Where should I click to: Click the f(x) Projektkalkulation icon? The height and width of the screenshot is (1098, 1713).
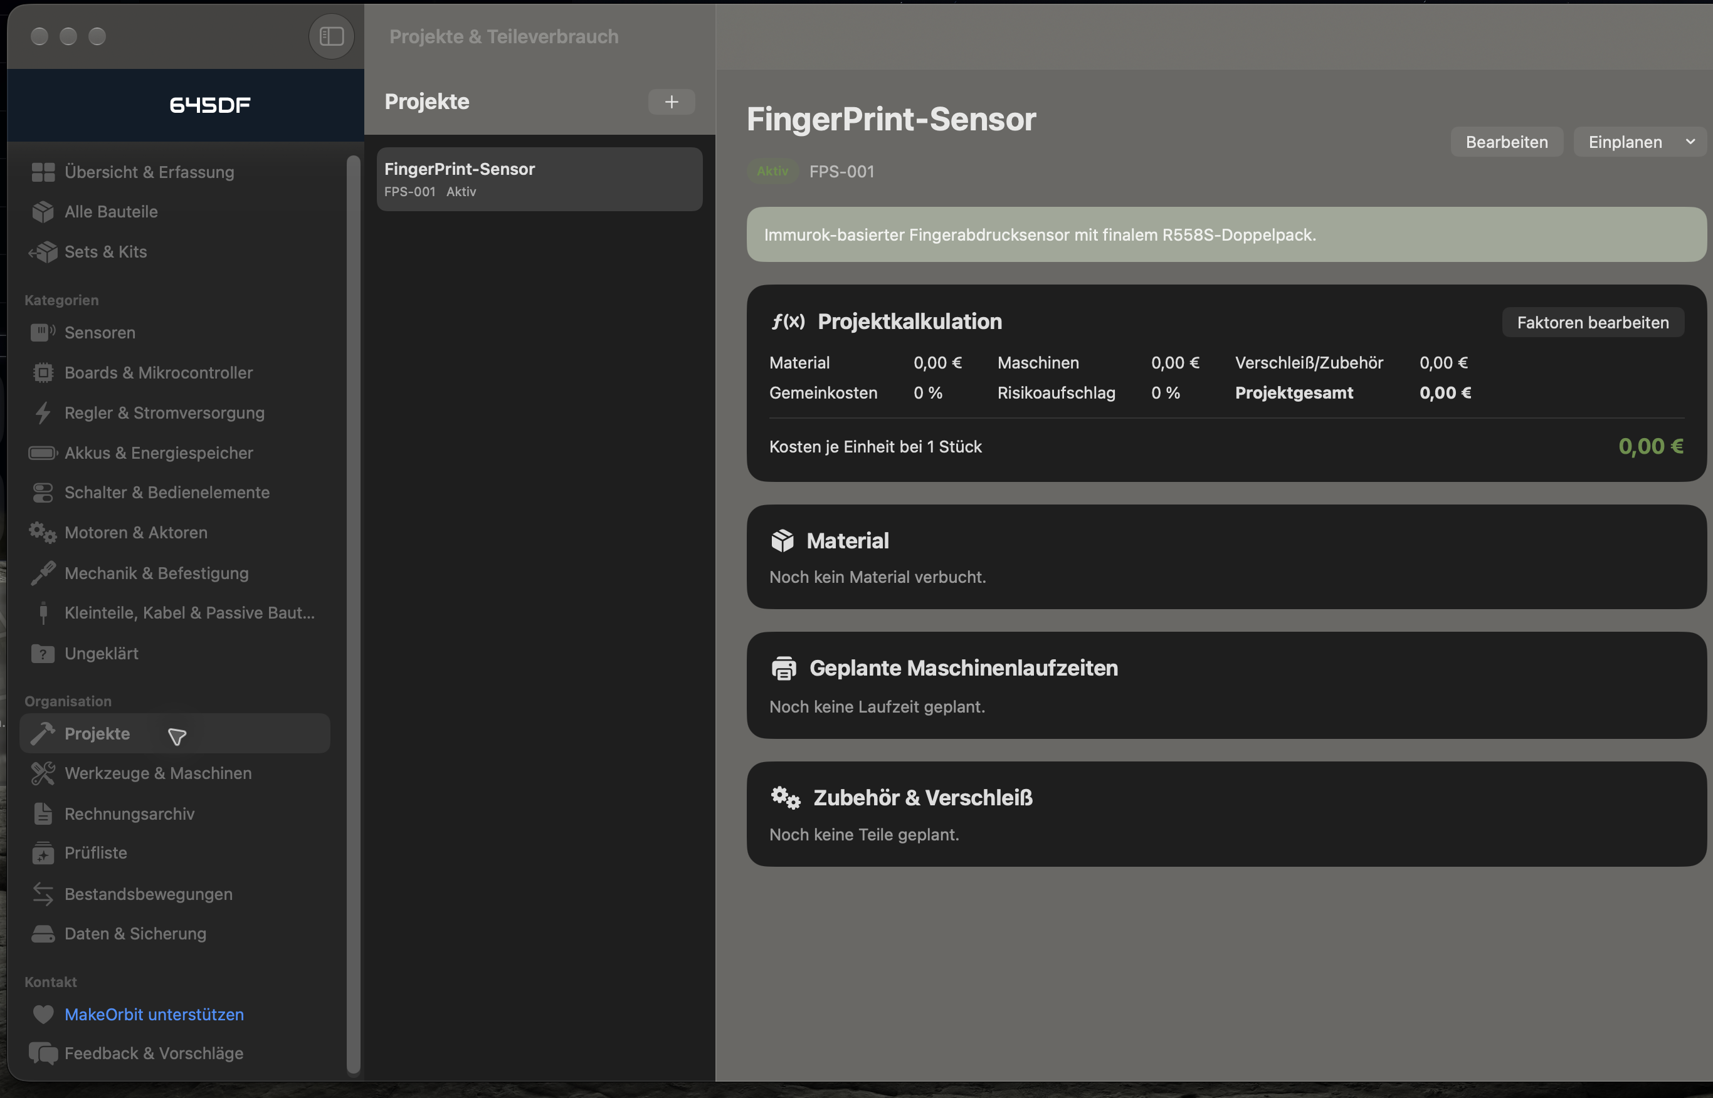788,322
